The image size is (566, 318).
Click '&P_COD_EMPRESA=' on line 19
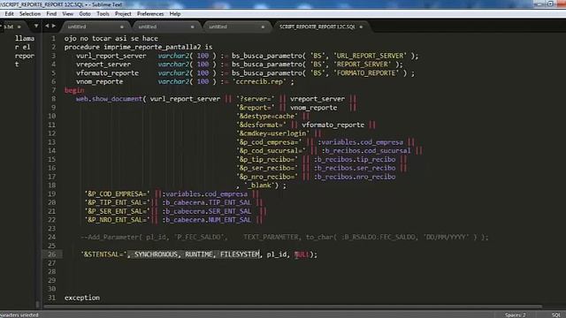(x=117, y=194)
